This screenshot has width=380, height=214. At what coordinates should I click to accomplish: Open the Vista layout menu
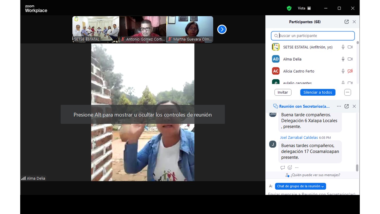304,8
